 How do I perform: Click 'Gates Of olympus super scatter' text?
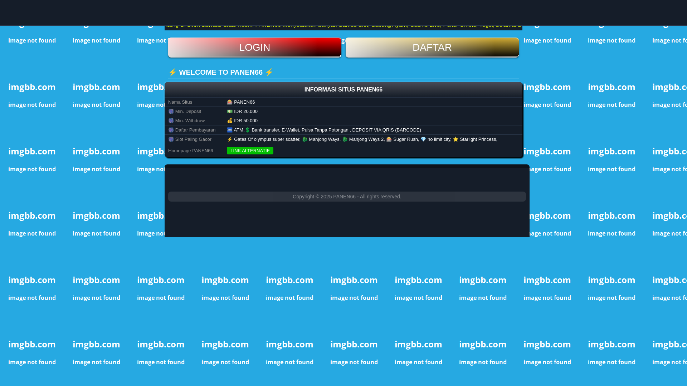[267, 139]
